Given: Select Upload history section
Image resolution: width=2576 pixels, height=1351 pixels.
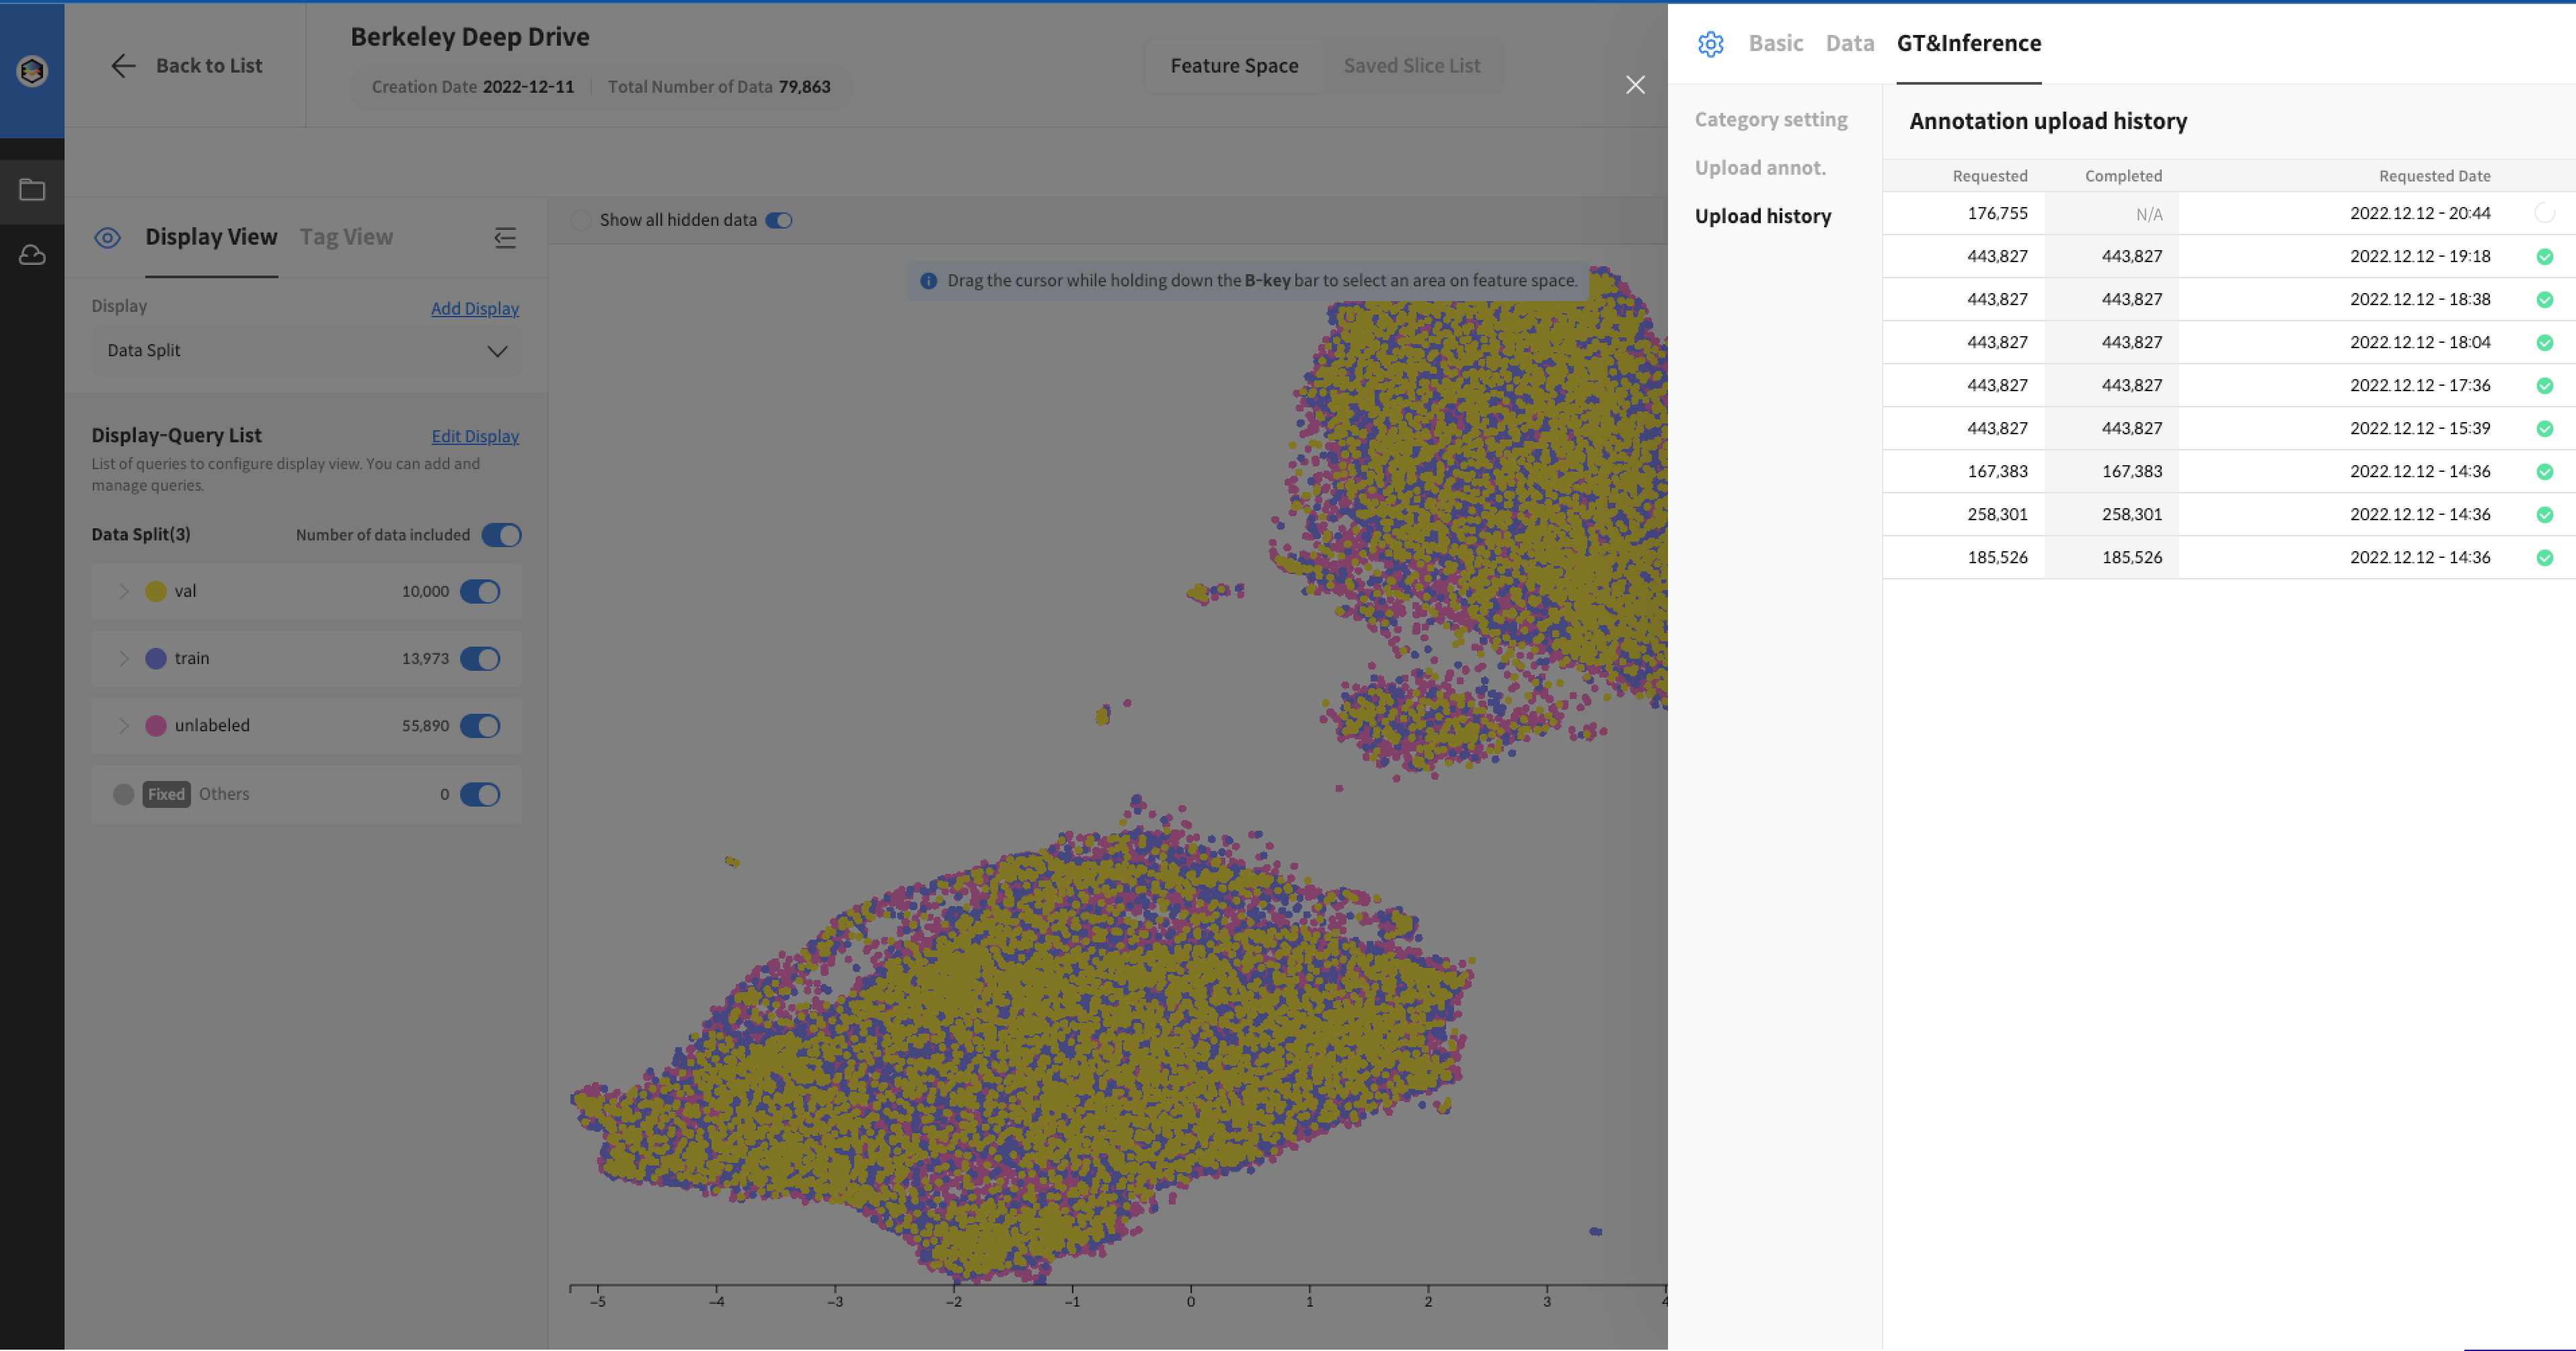Looking at the screenshot, I should (1763, 216).
